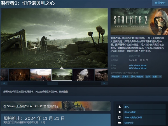Select the 开放世界 tag
168x126 pixels.
pos(116,76)
